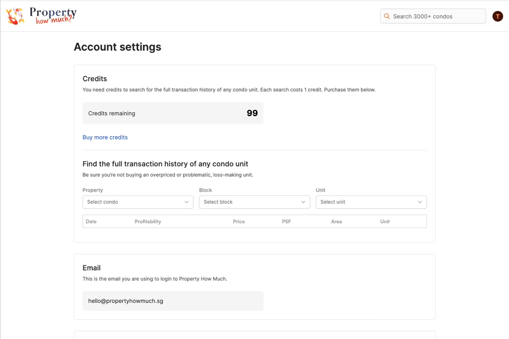
Task: Click the hello@propertyhowmuch.sg email field
Action: tap(173, 301)
